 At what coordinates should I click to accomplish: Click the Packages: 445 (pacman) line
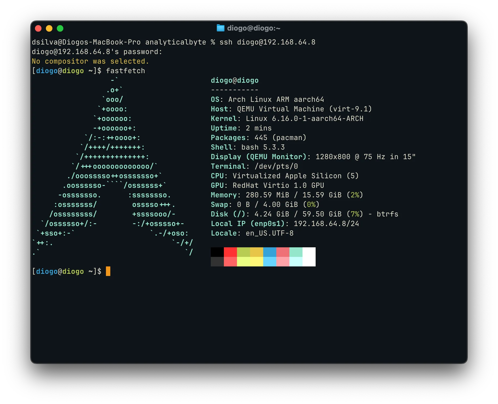[259, 138]
